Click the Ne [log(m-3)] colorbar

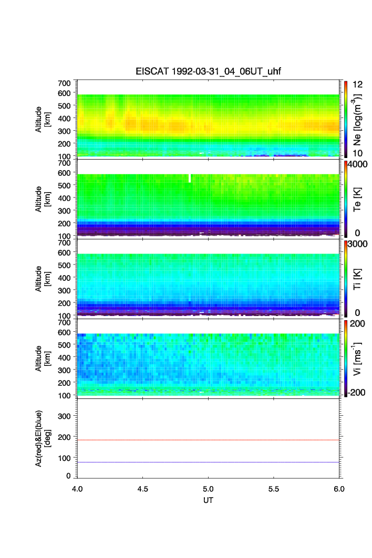click(x=346, y=119)
